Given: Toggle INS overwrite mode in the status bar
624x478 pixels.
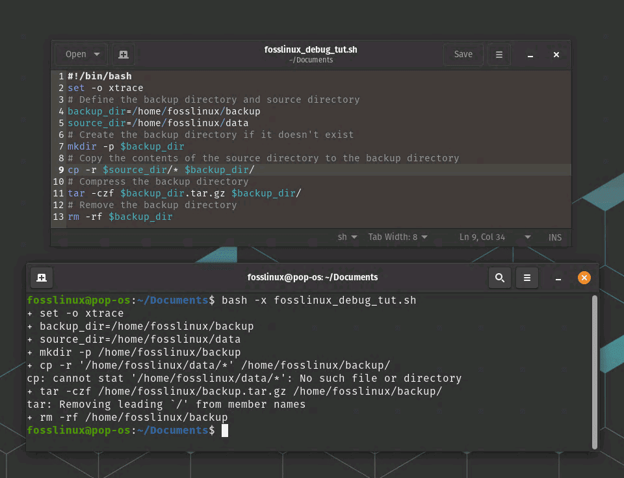Looking at the screenshot, I should (554, 237).
